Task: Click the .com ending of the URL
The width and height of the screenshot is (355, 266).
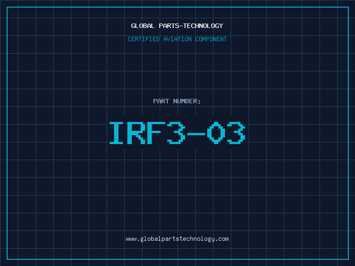Action: 222,239
